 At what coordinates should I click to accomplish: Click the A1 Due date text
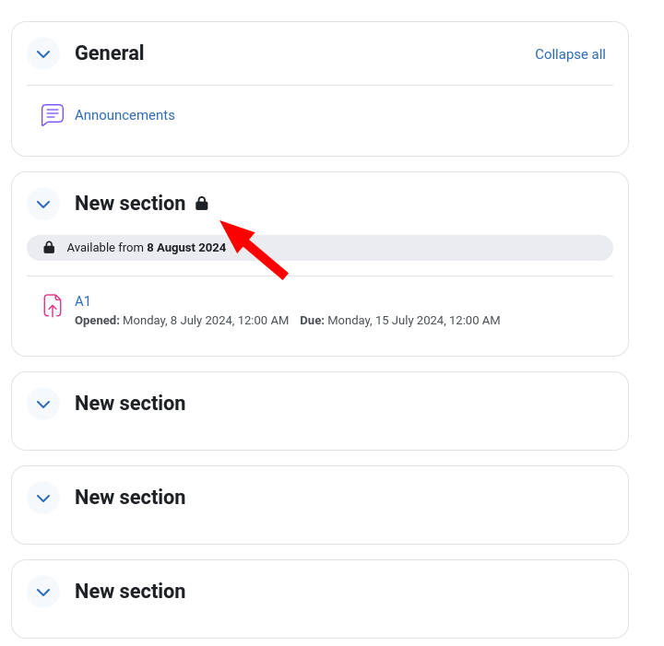399,321
